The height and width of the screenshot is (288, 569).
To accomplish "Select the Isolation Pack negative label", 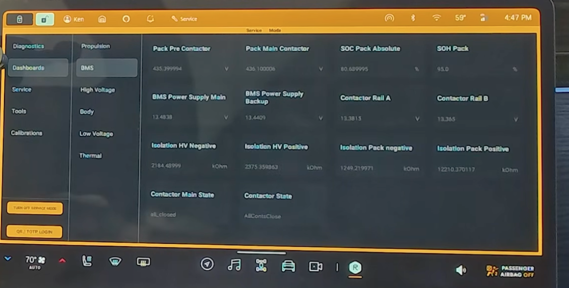I will (x=376, y=148).
